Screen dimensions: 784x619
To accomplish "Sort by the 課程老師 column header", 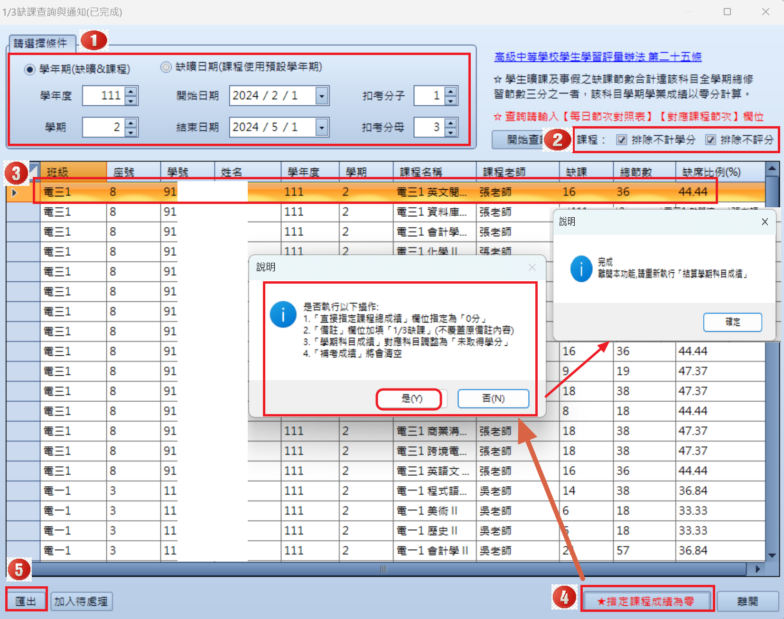I will pos(518,172).
